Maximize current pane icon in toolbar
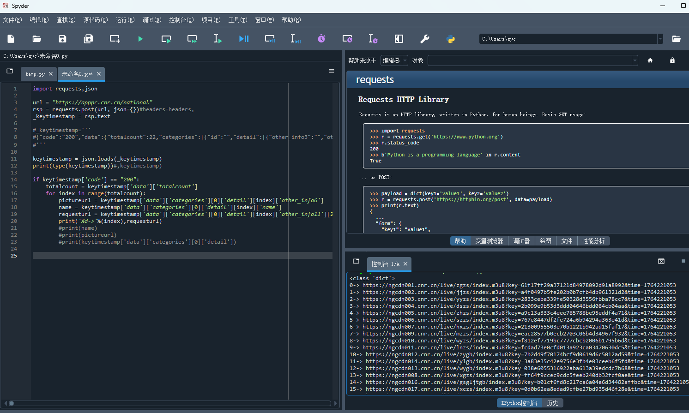 399,39
